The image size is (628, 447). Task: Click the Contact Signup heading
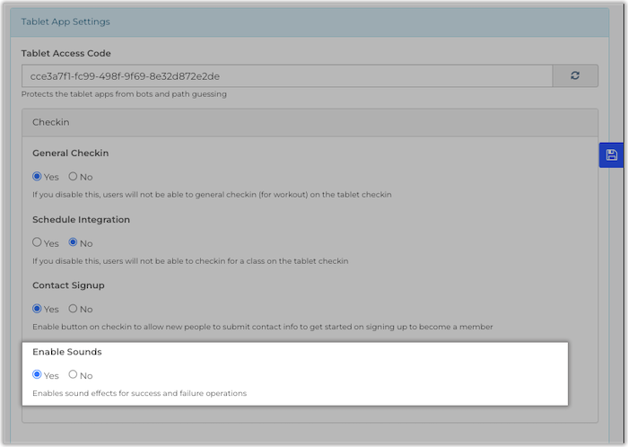(68, 285)
